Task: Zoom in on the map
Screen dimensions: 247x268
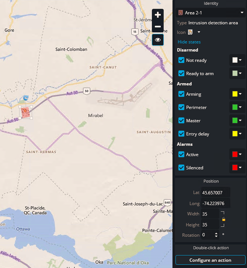Action: pyautogui.click(x=158, y=15)
